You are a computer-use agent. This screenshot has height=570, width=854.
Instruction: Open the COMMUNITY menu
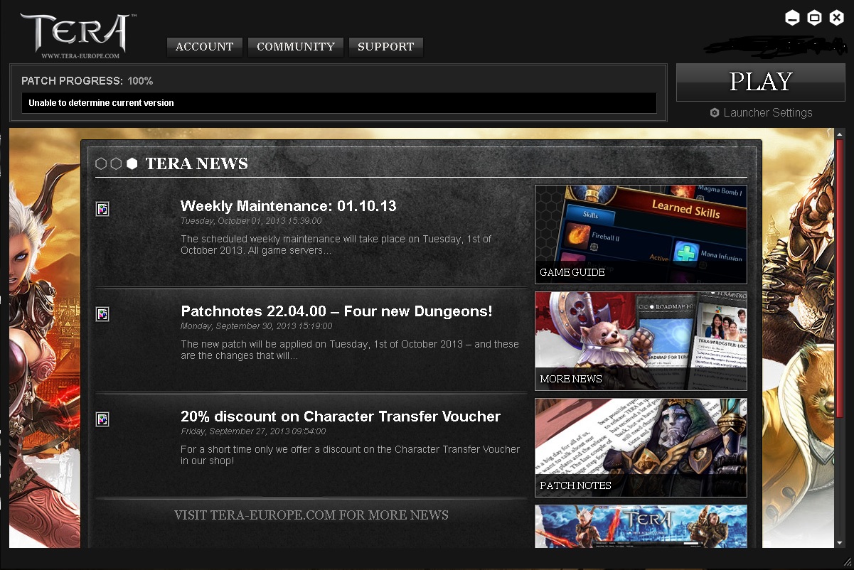coord(296,47)
